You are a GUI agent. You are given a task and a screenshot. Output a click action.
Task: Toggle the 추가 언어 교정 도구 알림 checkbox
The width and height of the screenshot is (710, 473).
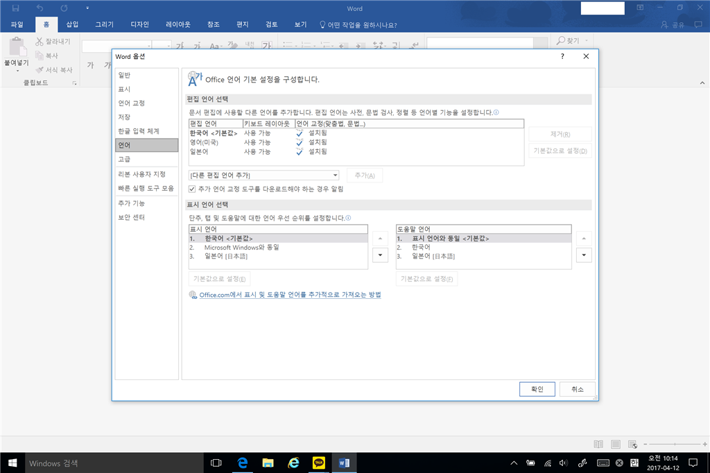point(192,189)
